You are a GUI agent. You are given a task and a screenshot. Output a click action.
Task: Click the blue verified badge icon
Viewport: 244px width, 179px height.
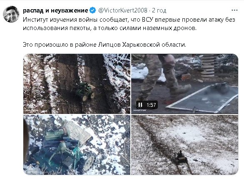(92, 10)
